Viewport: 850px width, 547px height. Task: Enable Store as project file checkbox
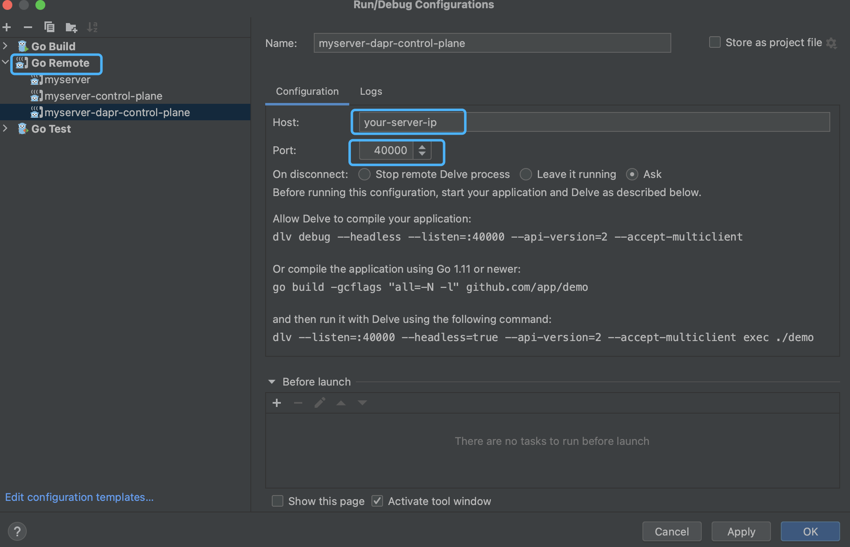[x=715, y=42]
